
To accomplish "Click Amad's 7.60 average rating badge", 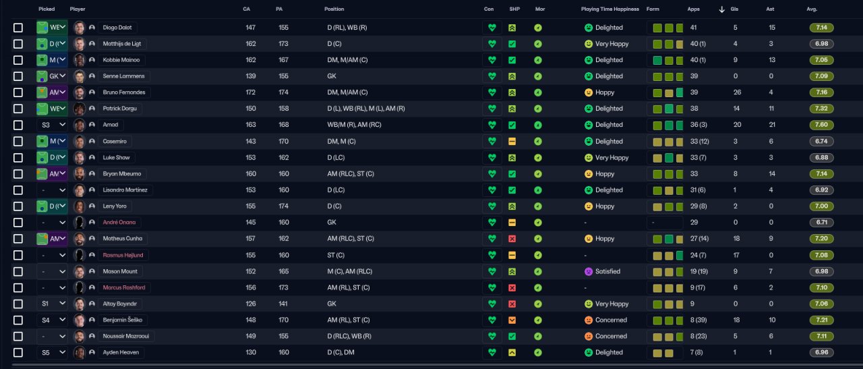I will (822, 125).
